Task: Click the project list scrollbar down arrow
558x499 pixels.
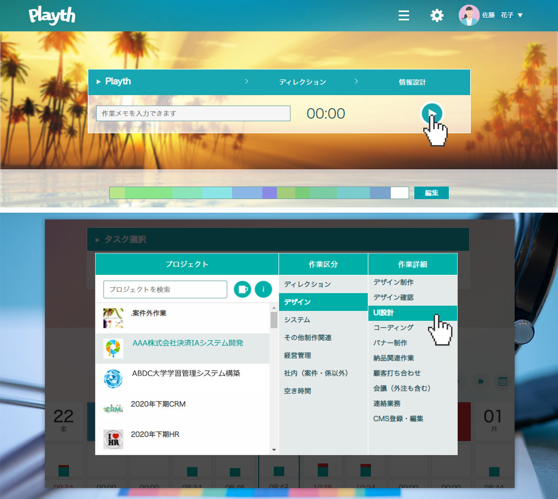Action: tap(274, 450)
